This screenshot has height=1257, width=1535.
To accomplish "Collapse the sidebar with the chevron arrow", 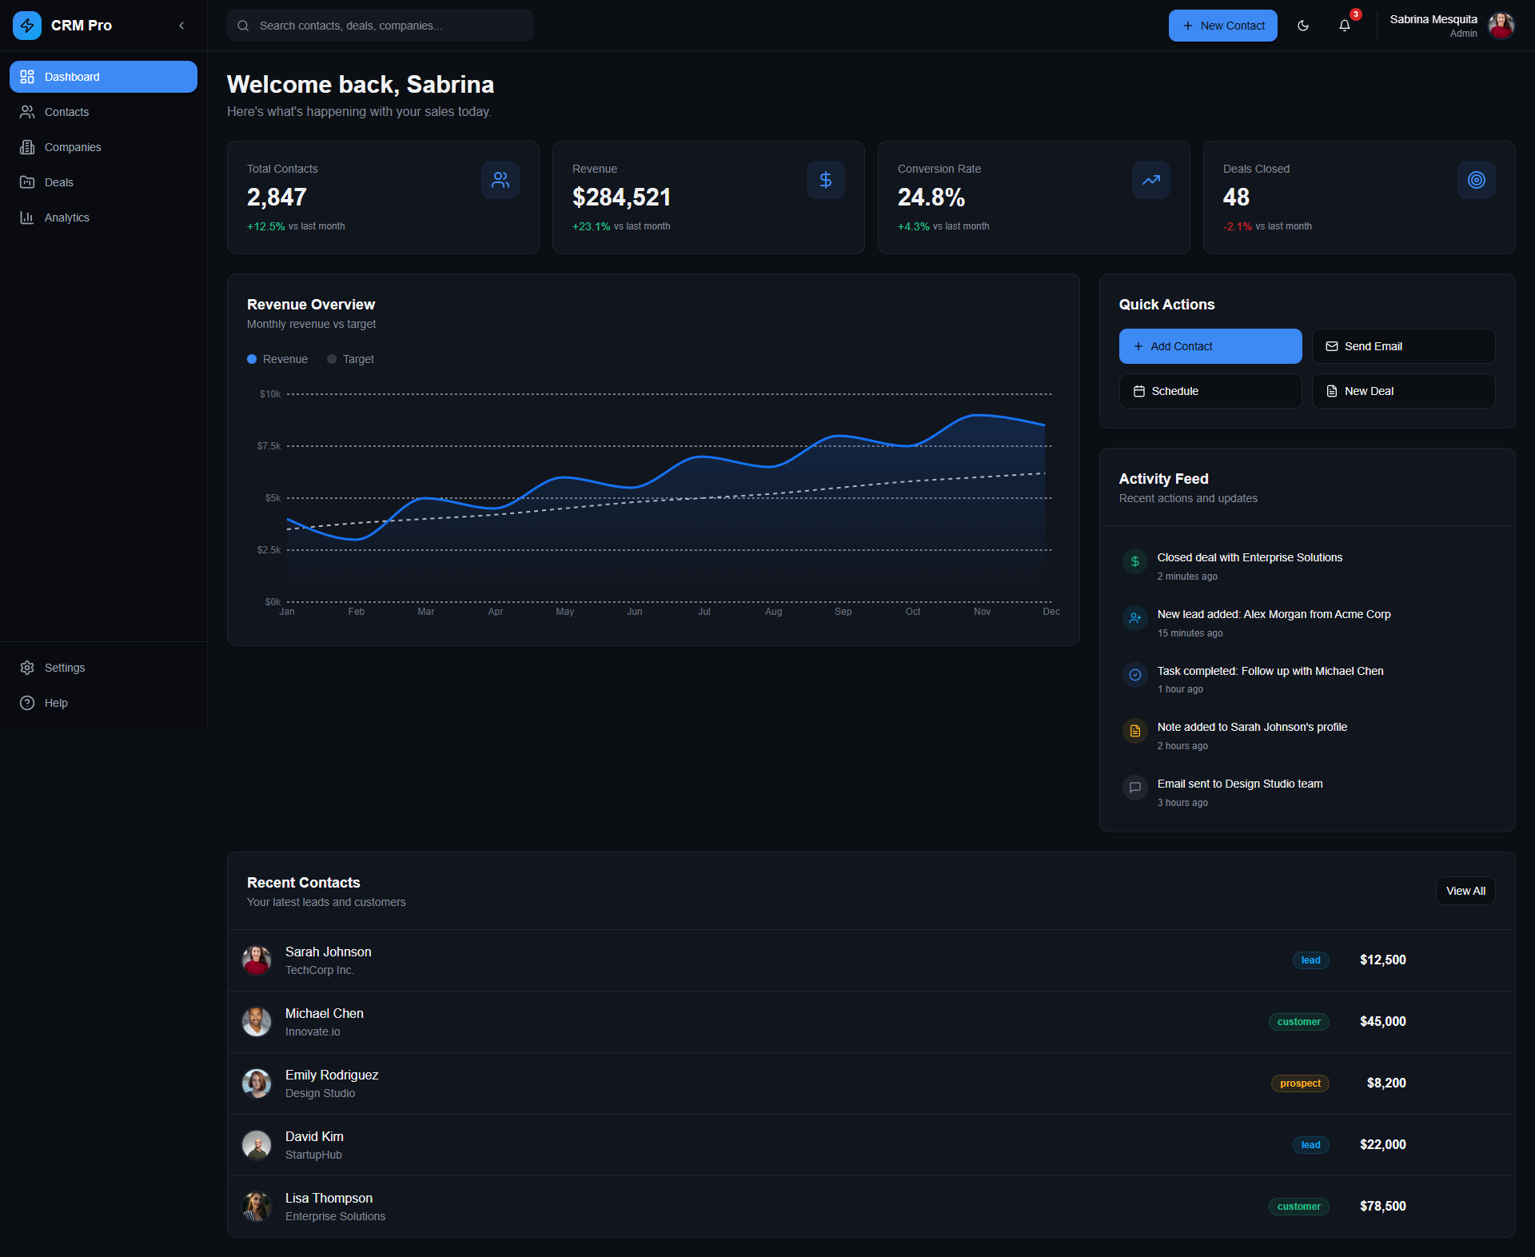I will (181, 25).
